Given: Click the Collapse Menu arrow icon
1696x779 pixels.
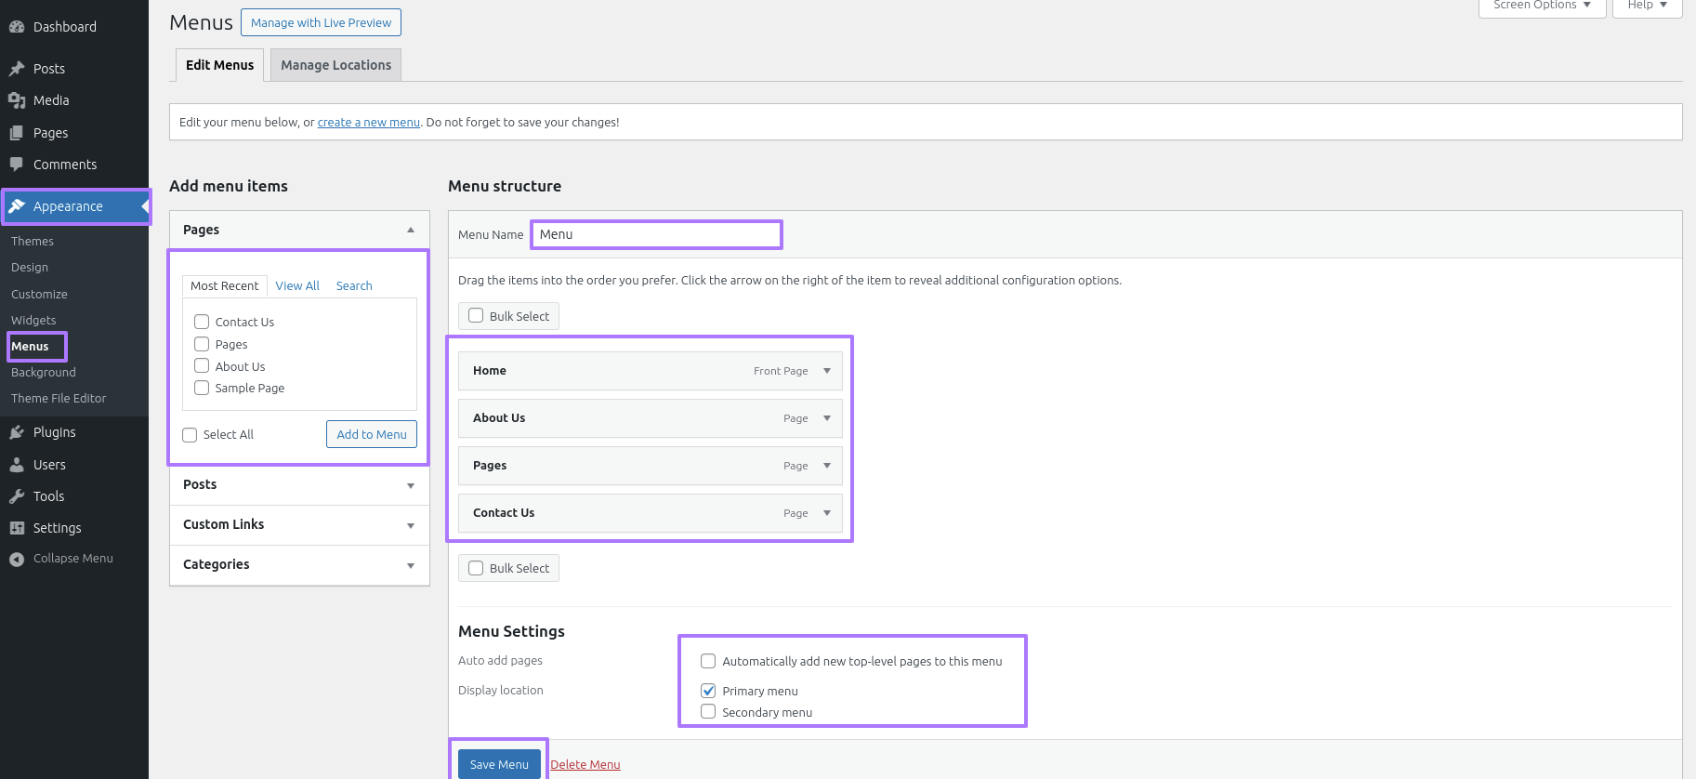Looking at the screenshot, I should (x=17, y=559).
